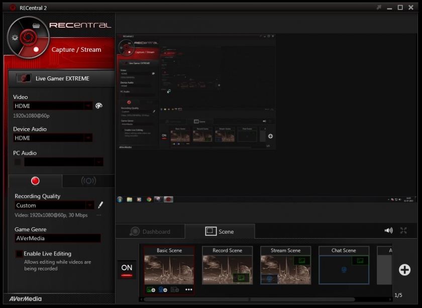Image resolution: width=422 pixels, height=308 pixels.
Task: Show more recording quality details ellipsis
Action: 99,215
